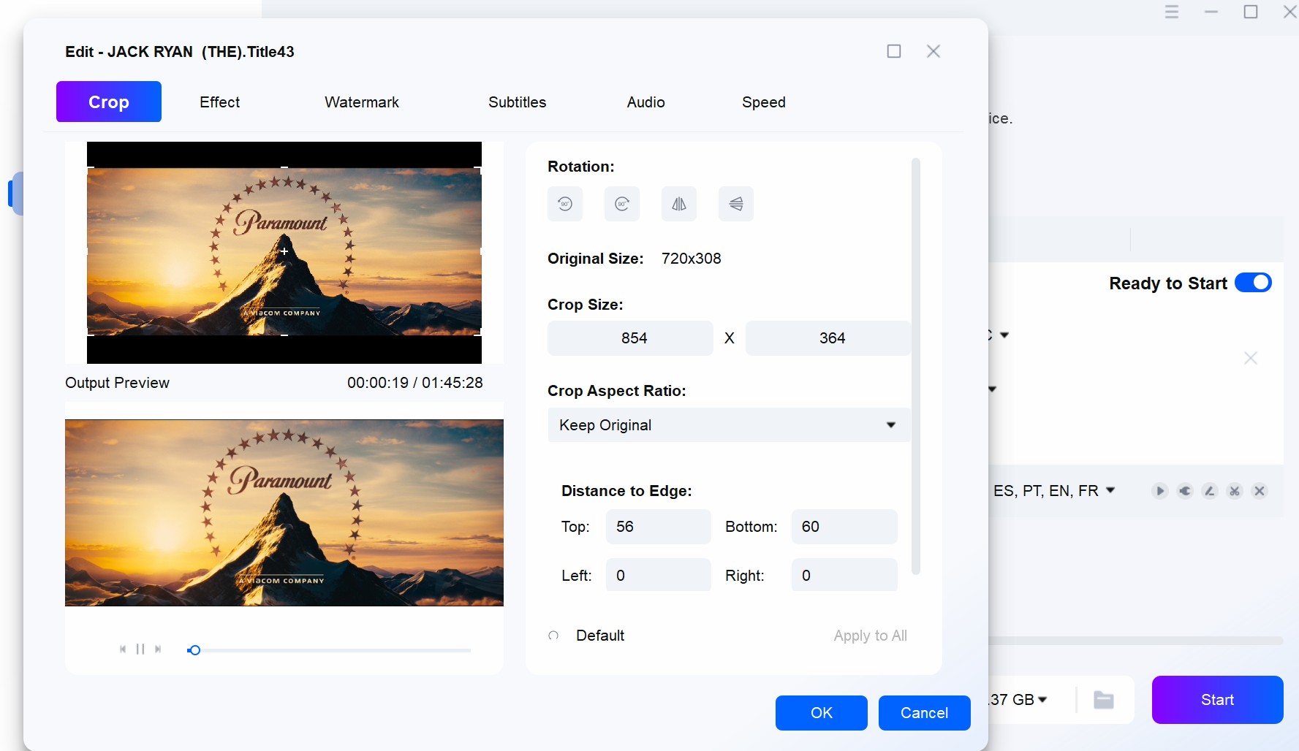Close the Edit dialog window
The width and height of the screenshot is (1299, 751).
point(933,51)
